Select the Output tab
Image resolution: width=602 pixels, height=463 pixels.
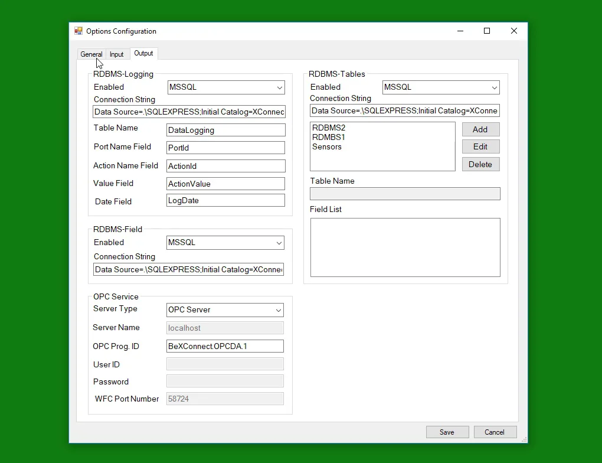(143, 53)
